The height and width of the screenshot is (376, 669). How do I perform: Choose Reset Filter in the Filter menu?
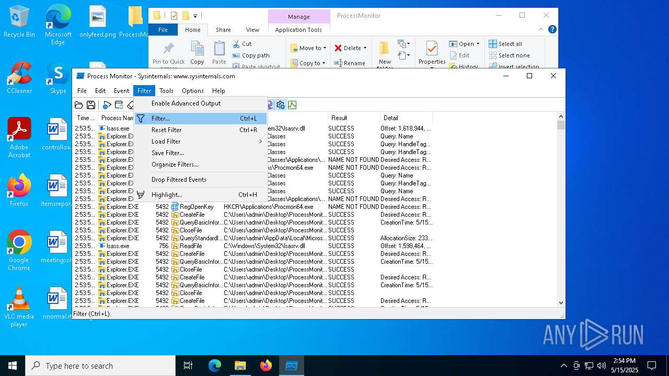point(201,130)
